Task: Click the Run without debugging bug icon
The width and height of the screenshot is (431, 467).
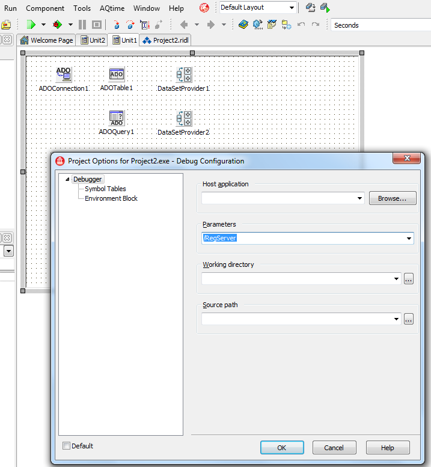Action: point(57,25)
